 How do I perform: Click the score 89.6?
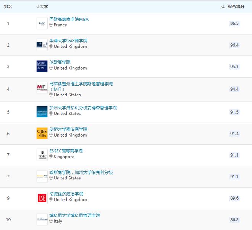(234, 198)
